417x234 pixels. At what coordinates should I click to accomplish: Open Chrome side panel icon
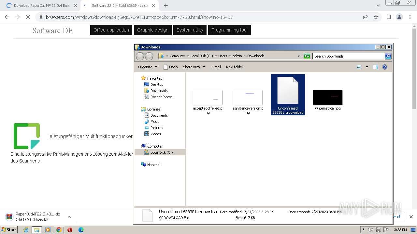pos(389,17)
